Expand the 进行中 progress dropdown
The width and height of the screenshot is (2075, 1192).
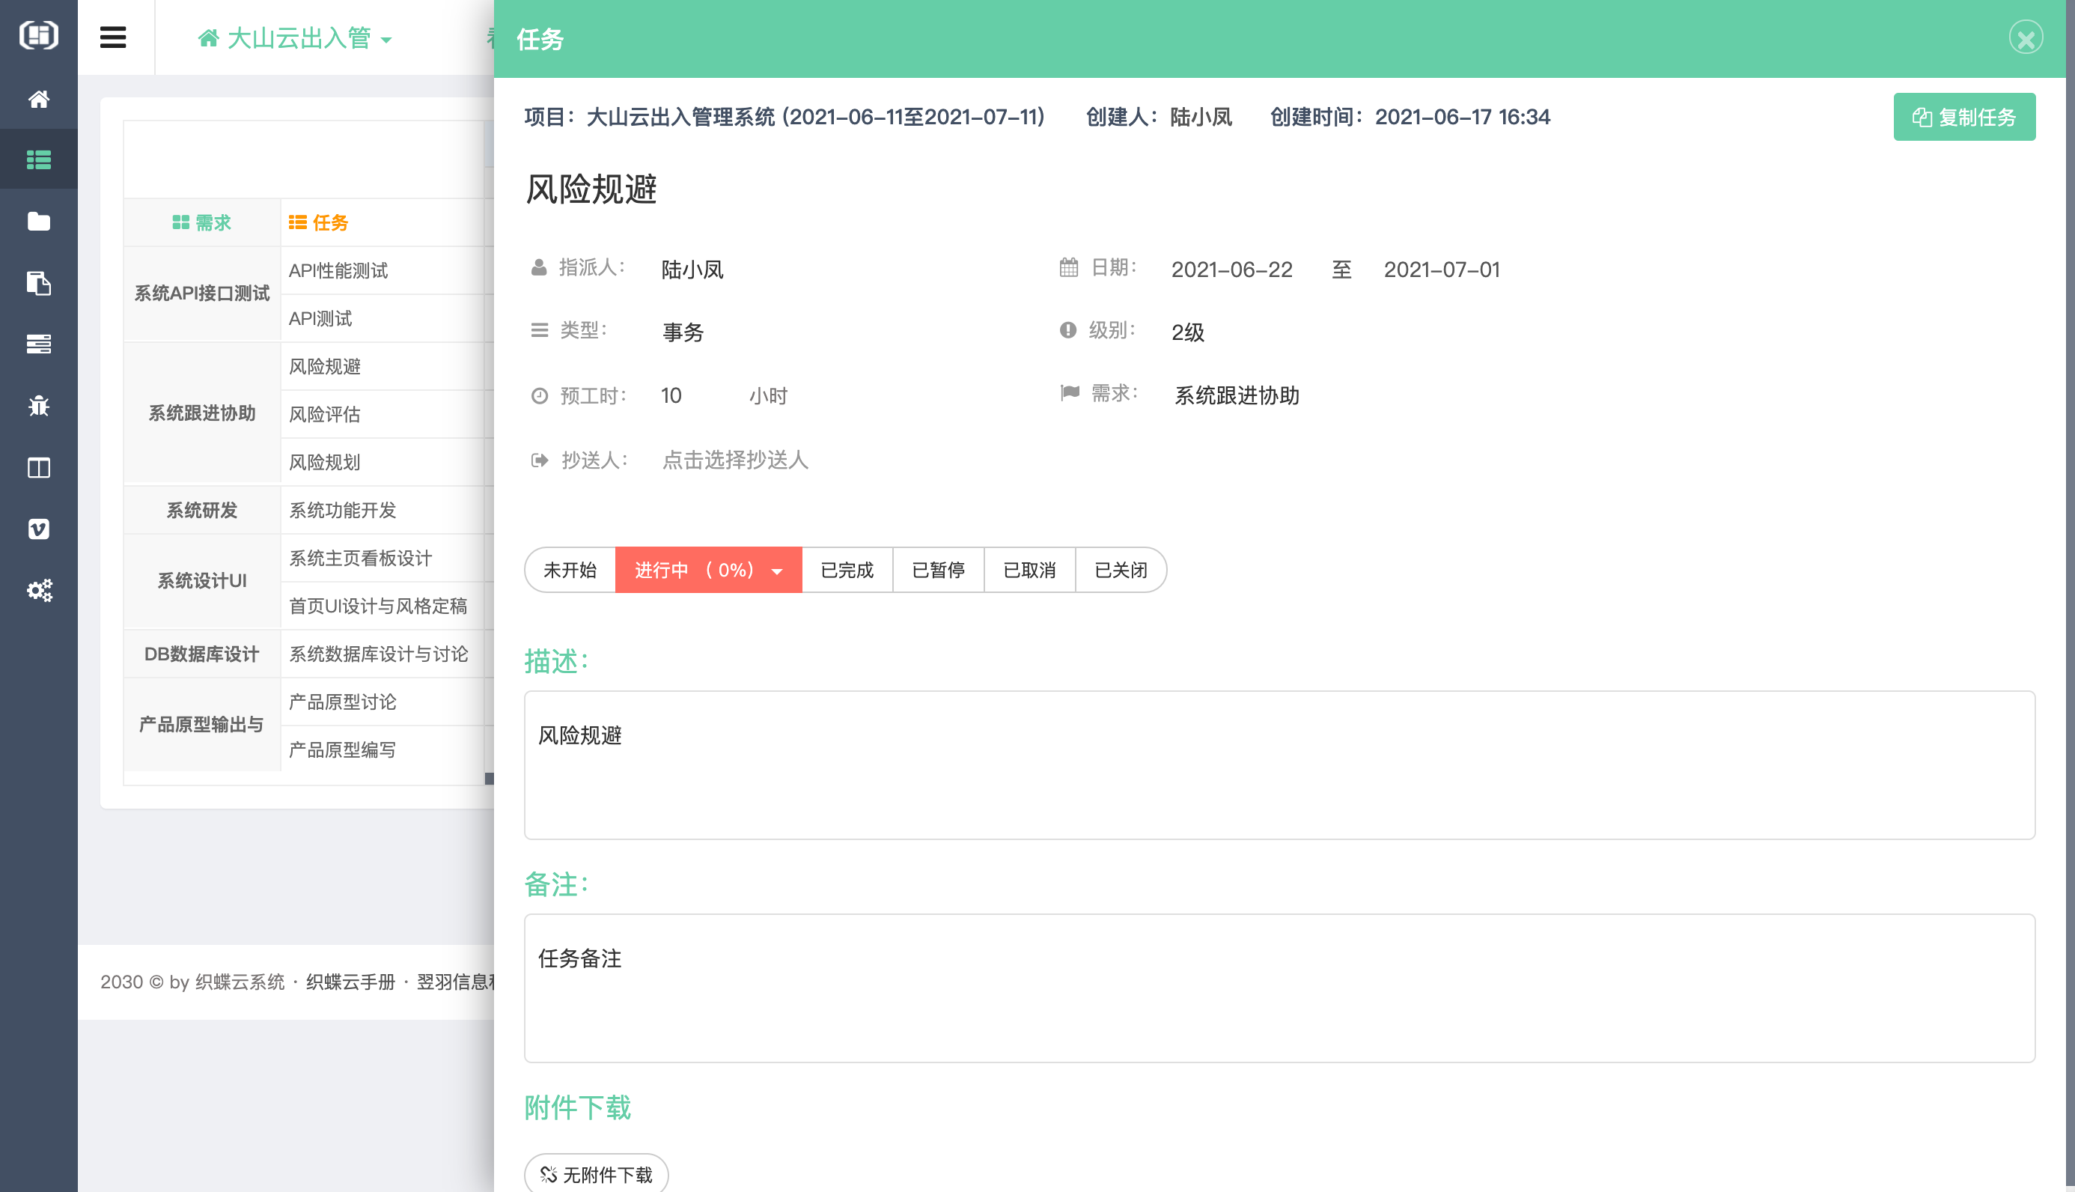(x=777, y=571)
